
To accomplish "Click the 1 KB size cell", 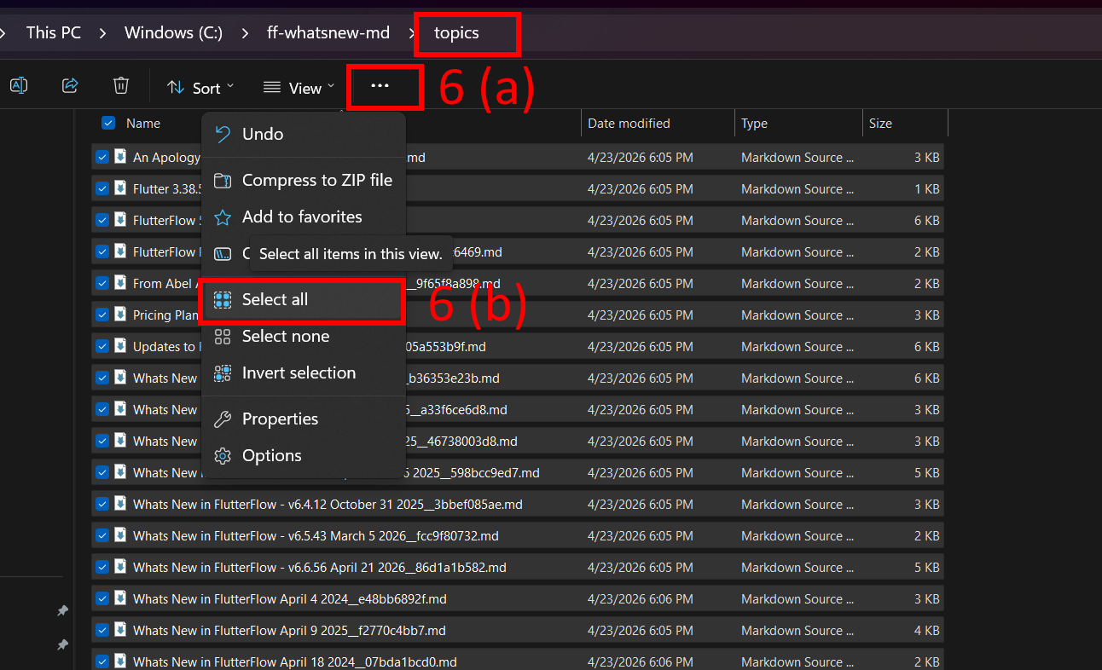I will (927, 188).
